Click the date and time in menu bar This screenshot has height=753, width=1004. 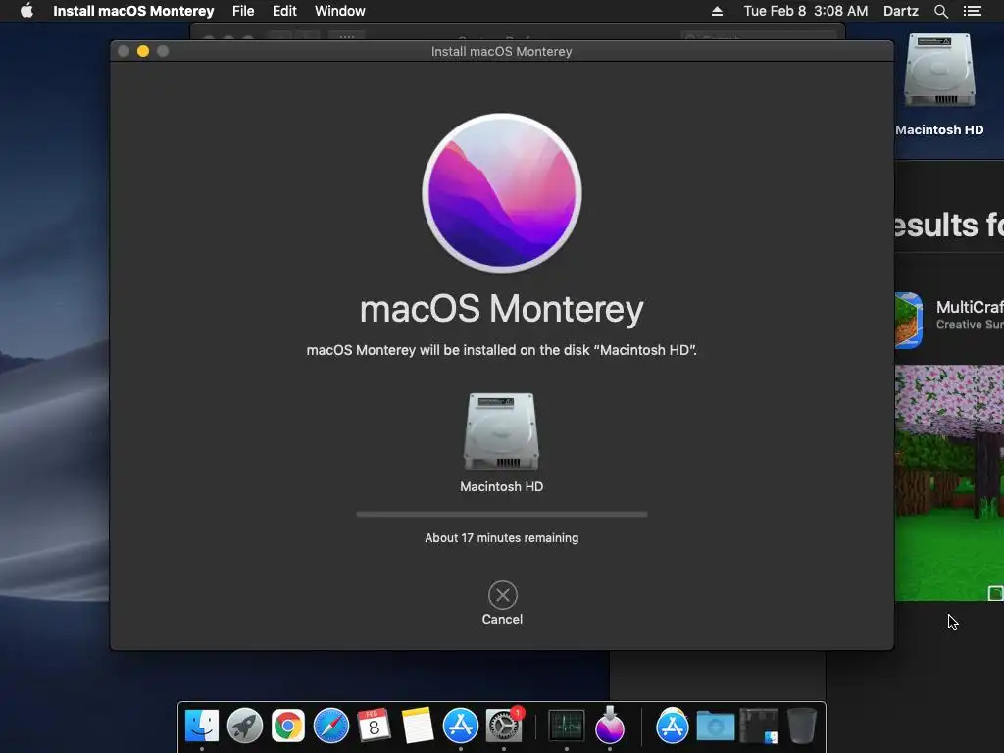[x=806, y=11]
